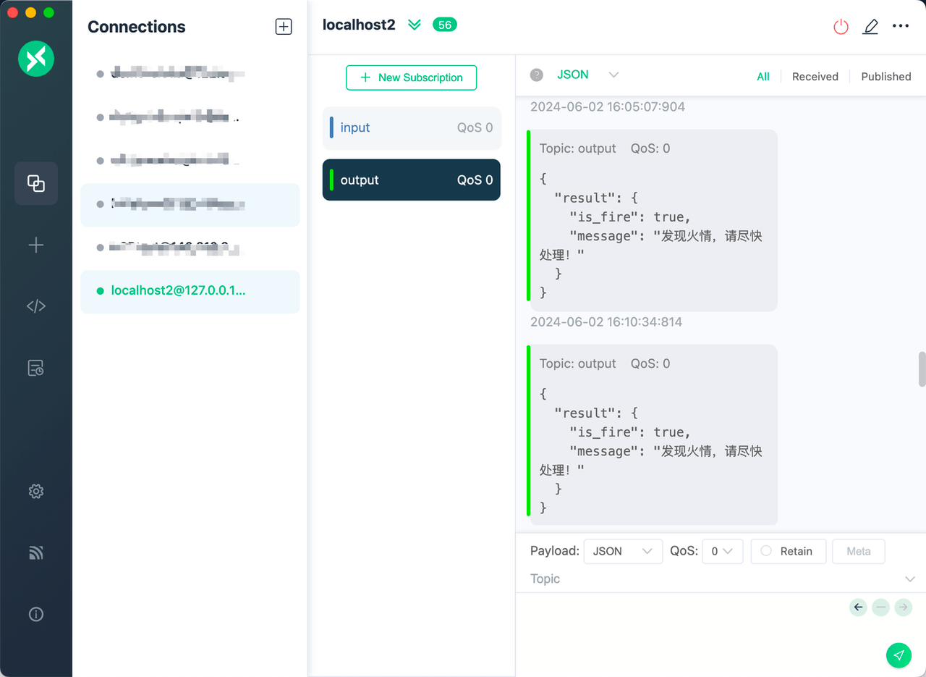This screenshot has width=926, height=677.
Task: Select the output subscription topic
Action: [411, 180]
